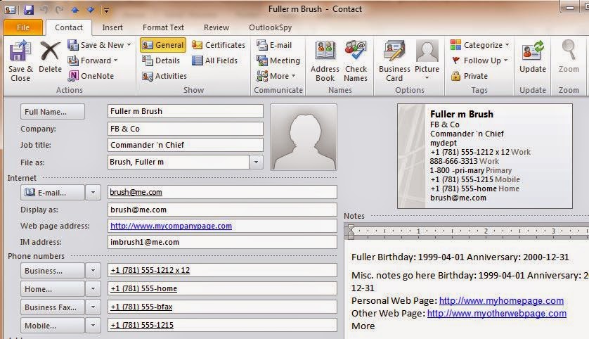Click the Business... phone button
The image size is (589, 339).
click(x=53, y=271)
